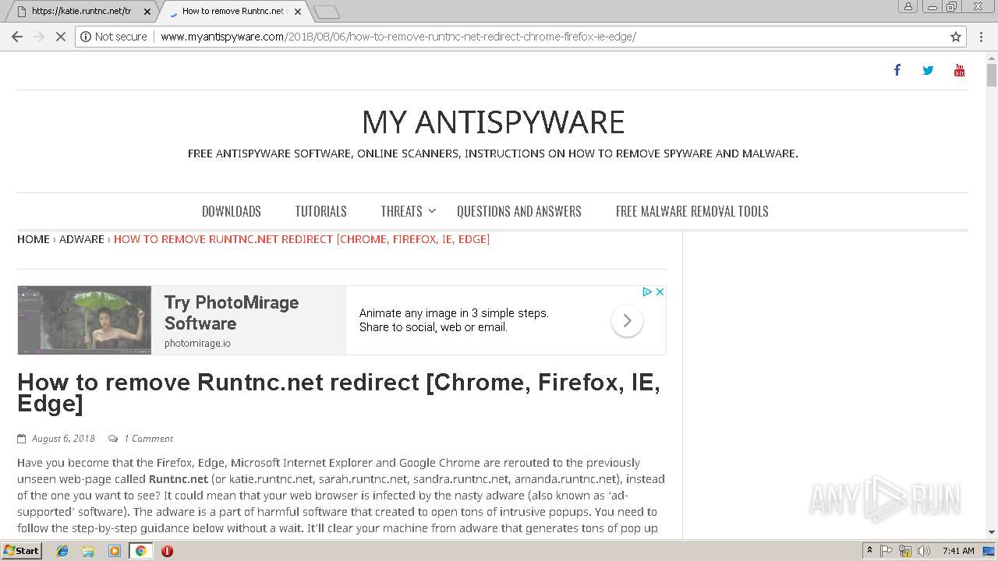998x561 pixels.
Task: Open a new browser tab
Action: click(x=327, y=12)
